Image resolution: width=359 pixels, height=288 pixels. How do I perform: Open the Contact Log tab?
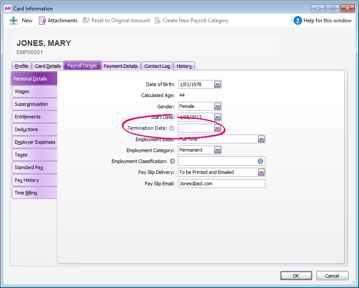pyautogui.click(x=157, y=66)
